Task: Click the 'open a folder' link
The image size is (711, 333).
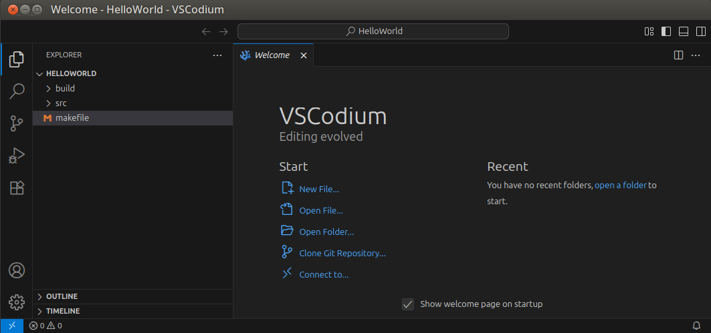Action: coord(621,185)
